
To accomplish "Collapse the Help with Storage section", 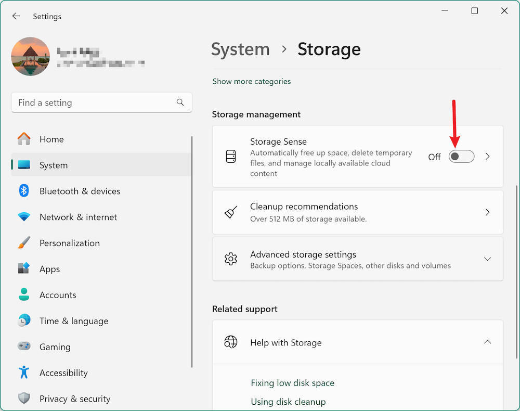I will click(x=487, y=342).
